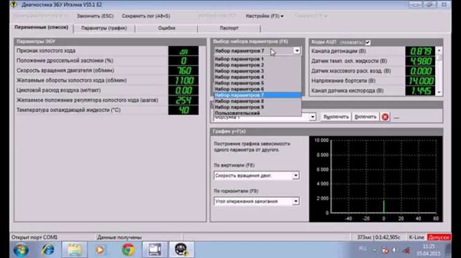461x258 pixels.
Task: Click the red Допуски status indicator
Action: tap(439, 237)
